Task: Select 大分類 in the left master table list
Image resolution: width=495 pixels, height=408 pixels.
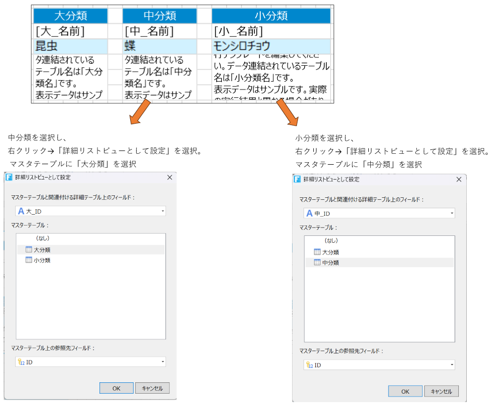Action: [91, 250]
